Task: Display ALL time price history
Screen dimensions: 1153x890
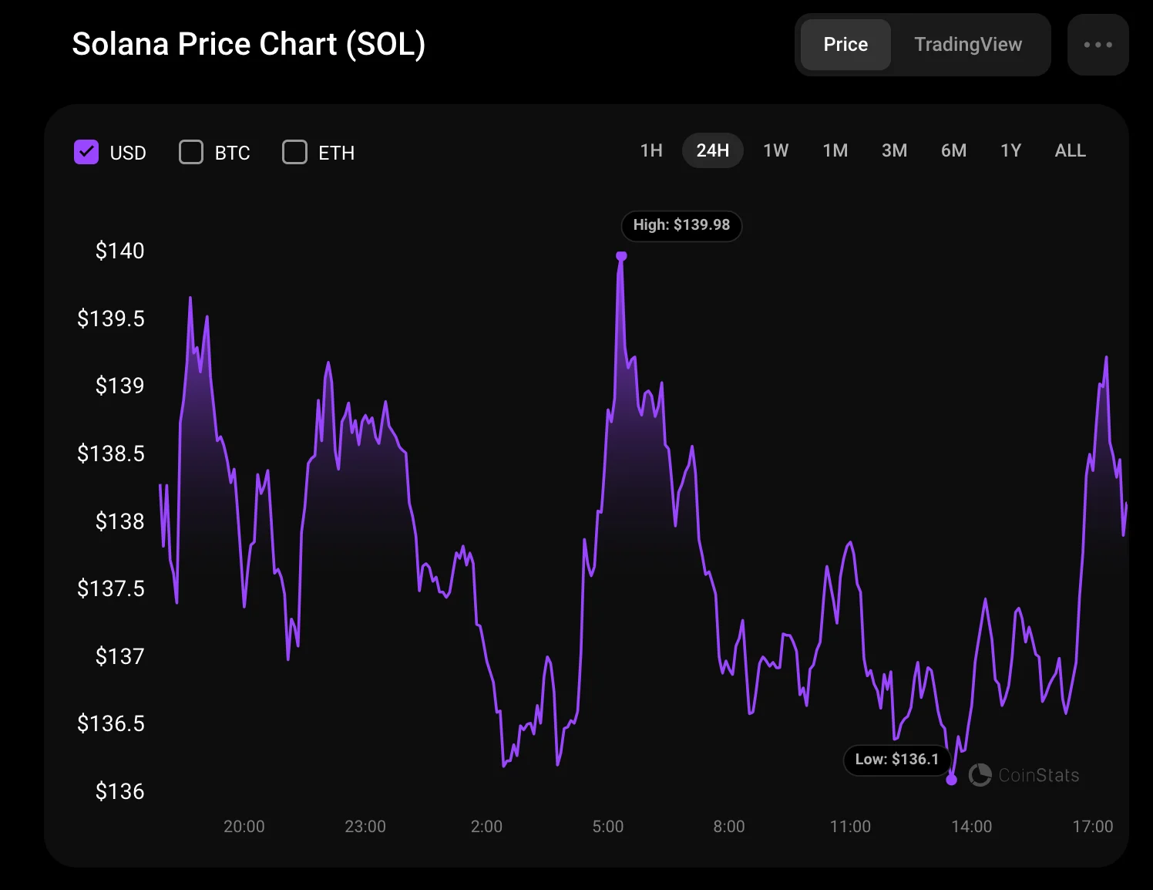Action: click(1070, 150)
